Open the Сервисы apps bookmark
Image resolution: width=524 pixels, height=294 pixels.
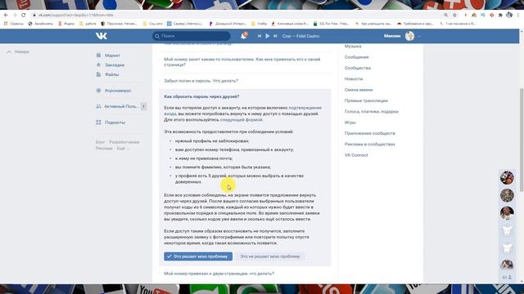[14, 24]
